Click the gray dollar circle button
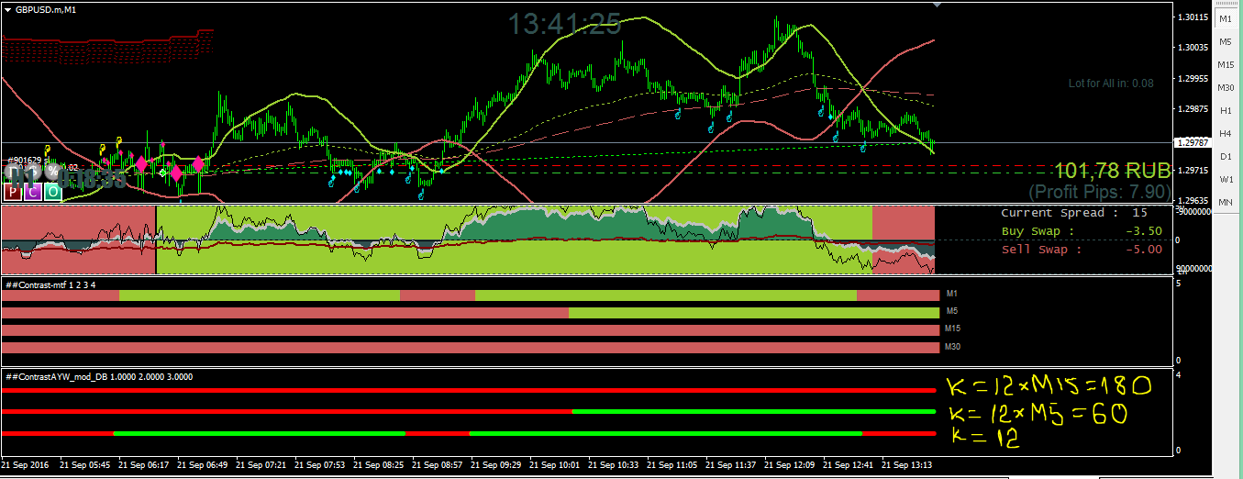 click(x=33, y=173)
